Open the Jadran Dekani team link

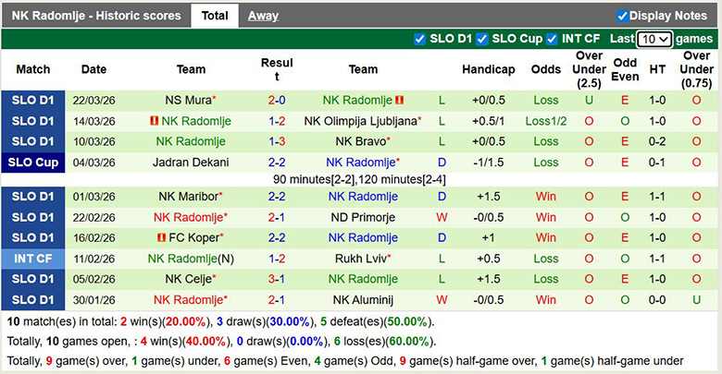(x=191, y=162)
